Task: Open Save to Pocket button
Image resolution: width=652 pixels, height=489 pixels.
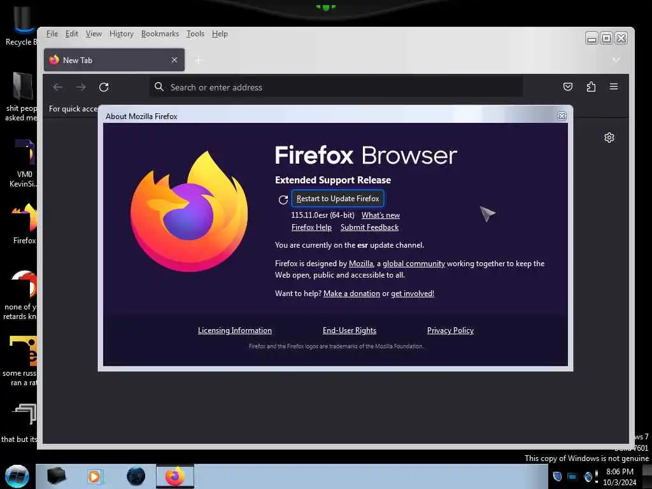Action: coord(567,87)
